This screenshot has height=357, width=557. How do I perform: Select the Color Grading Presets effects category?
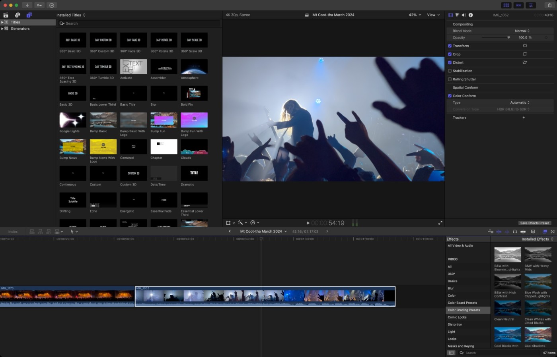(x=468, y=310)
